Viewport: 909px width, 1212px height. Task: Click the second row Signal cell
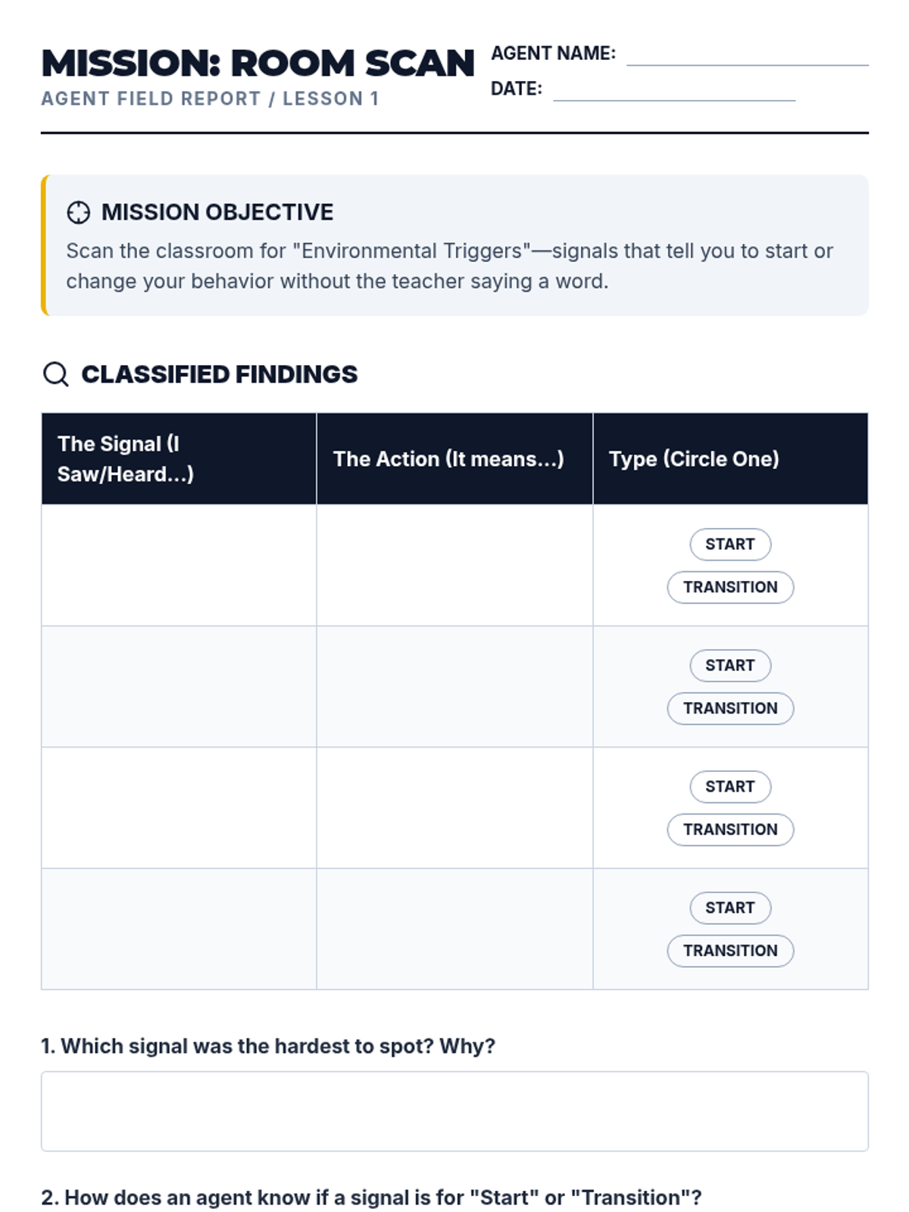coord(179,686)
